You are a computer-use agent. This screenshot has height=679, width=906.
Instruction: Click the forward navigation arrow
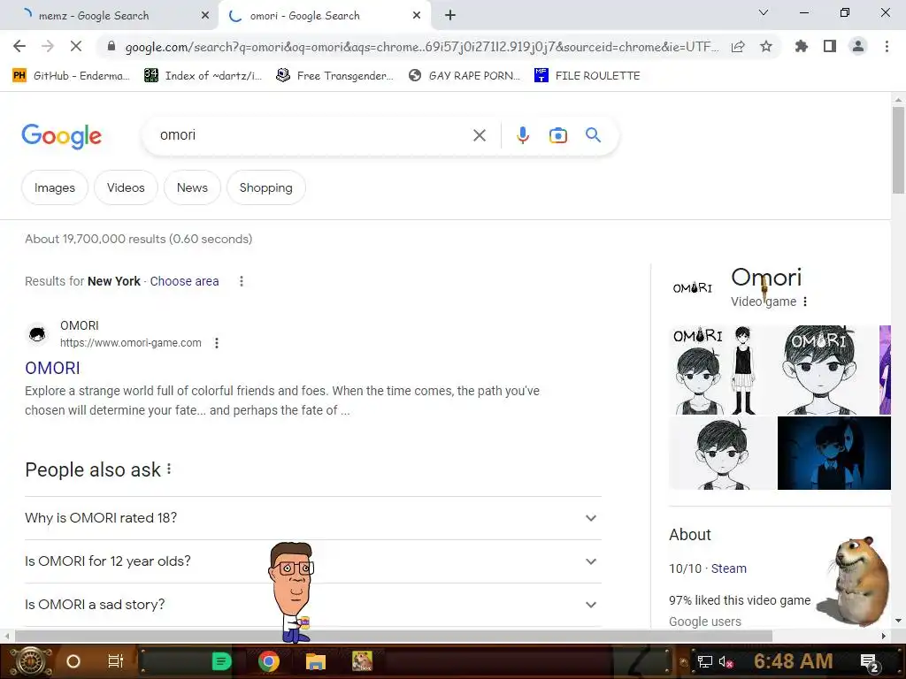pyautogui.click(x=48, y=46)
